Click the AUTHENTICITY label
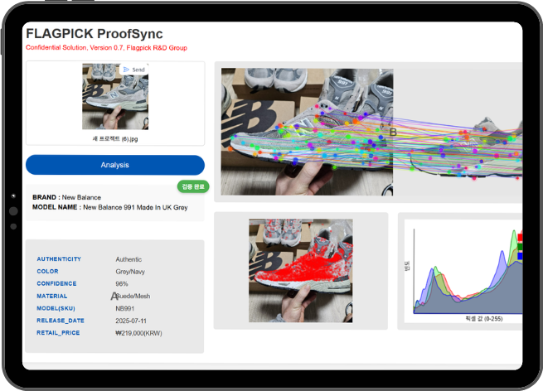The height and width of the screenshot is (391, 543). [x=59, y=259]
